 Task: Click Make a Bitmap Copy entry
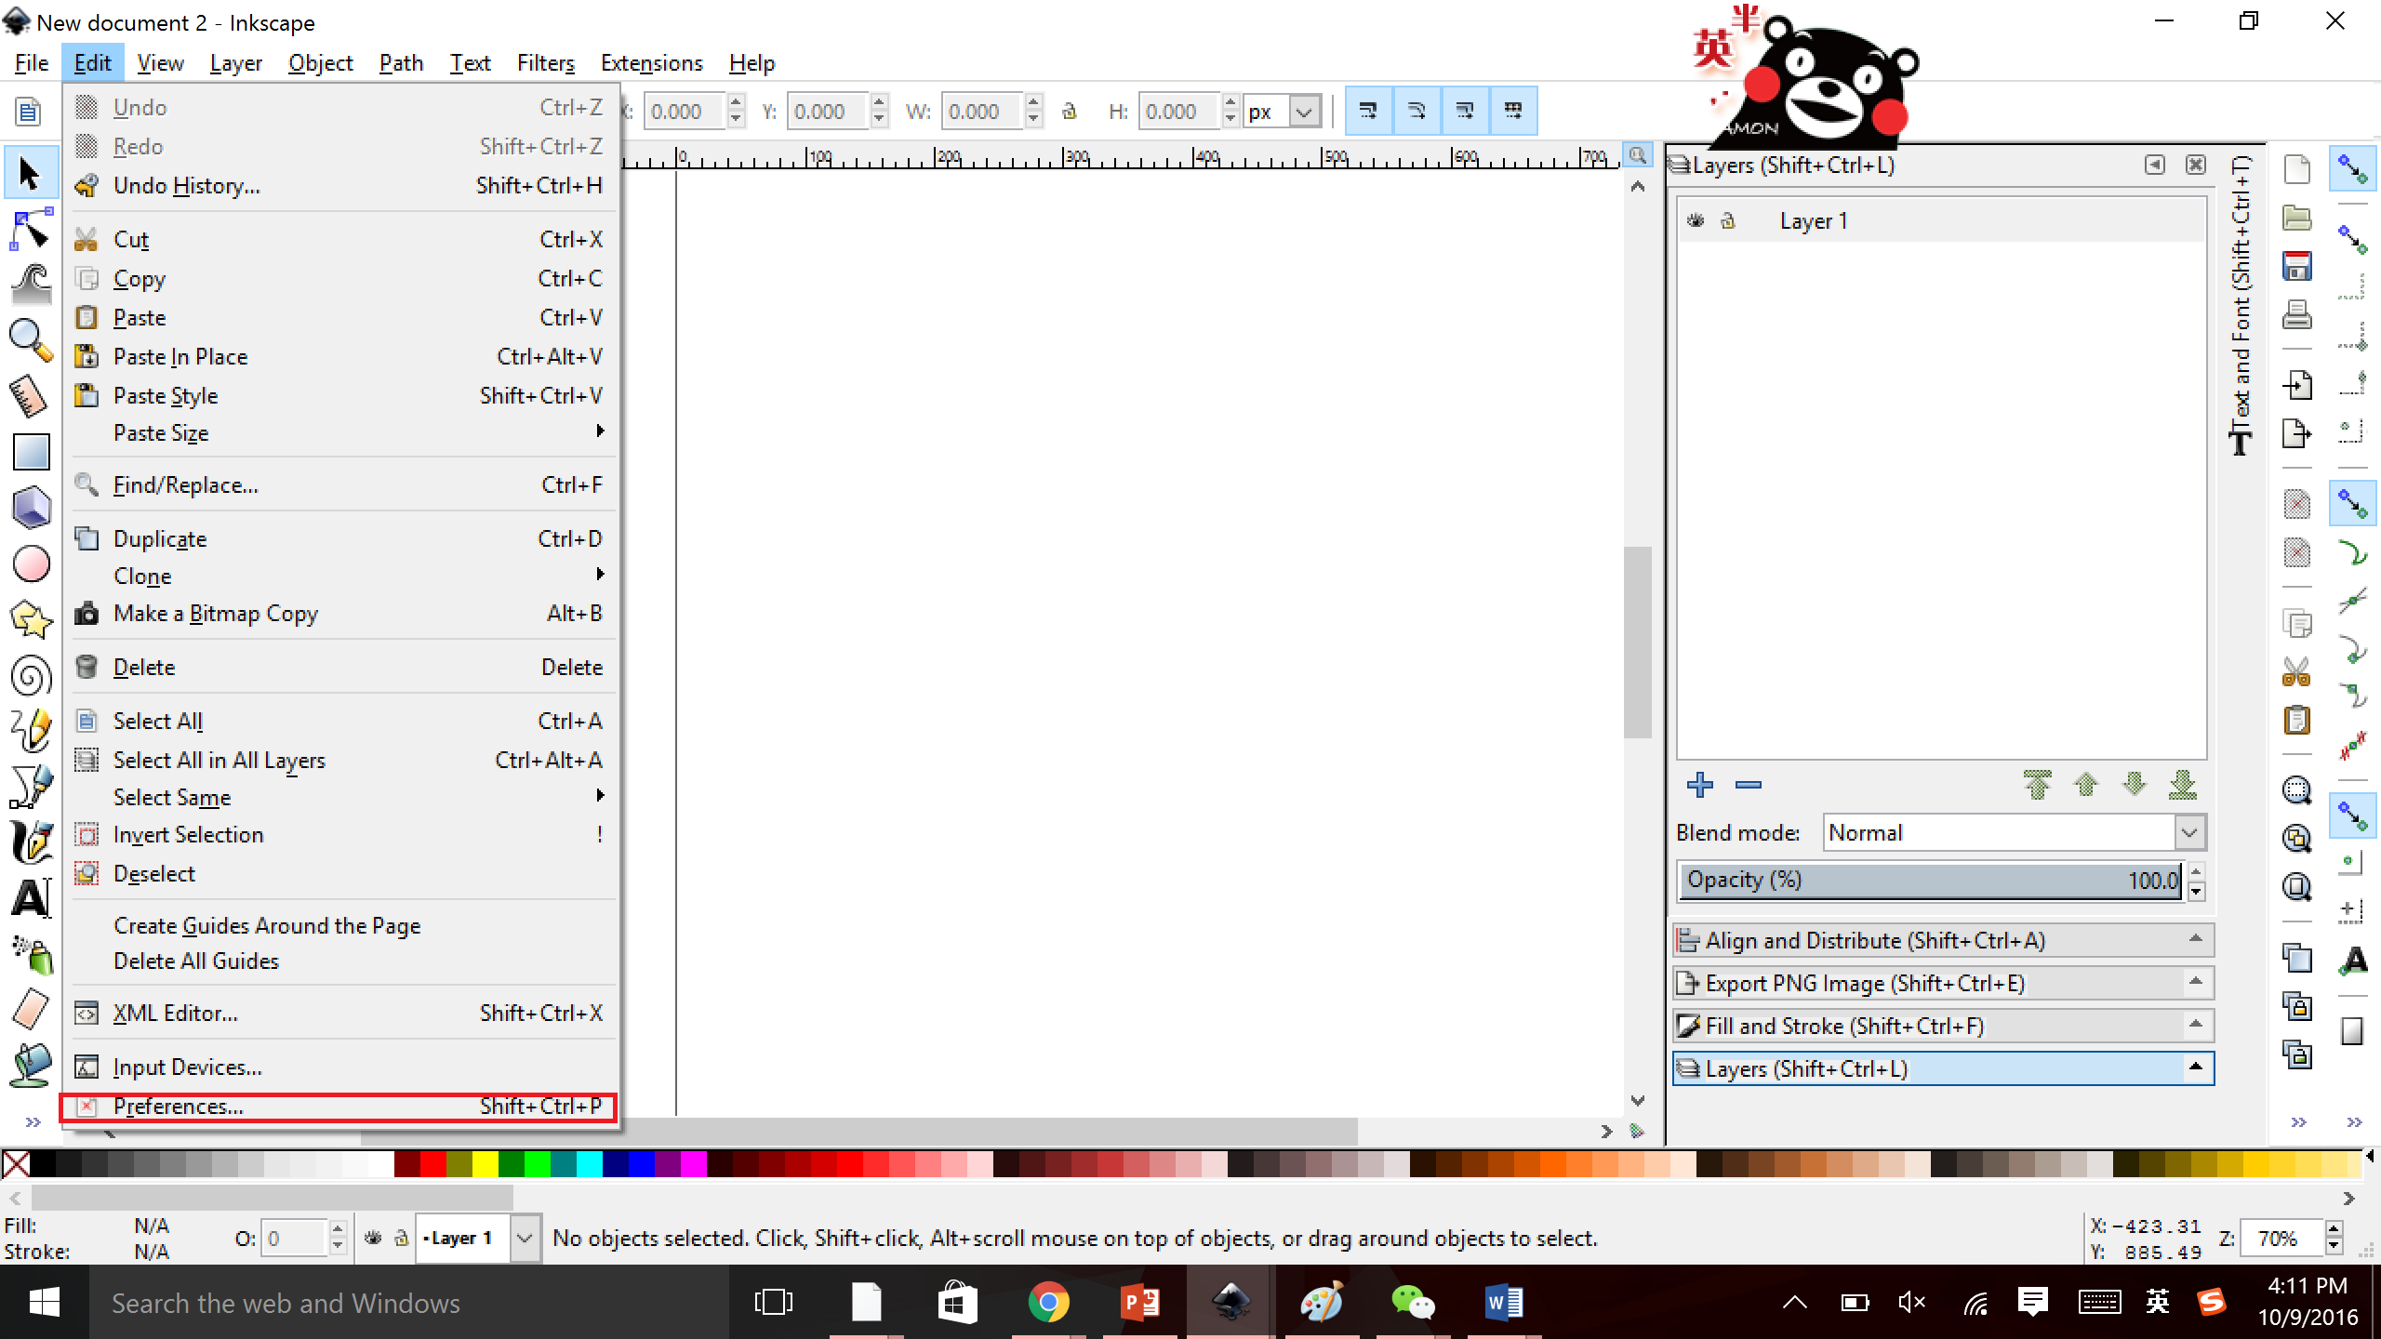point(339,614)
